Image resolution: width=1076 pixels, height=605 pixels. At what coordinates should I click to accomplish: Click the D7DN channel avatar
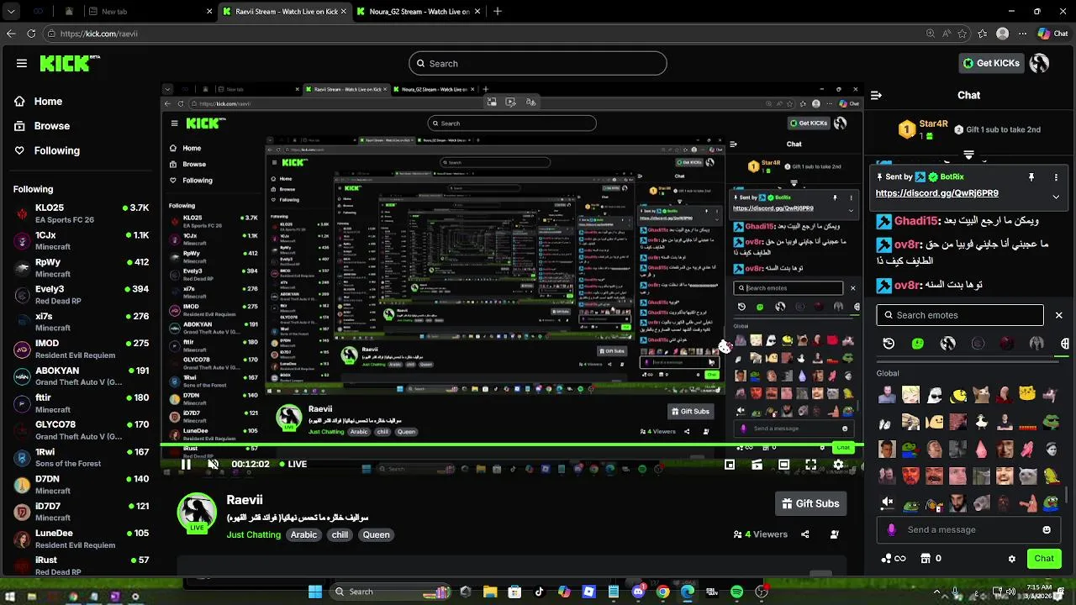point(23,485)
